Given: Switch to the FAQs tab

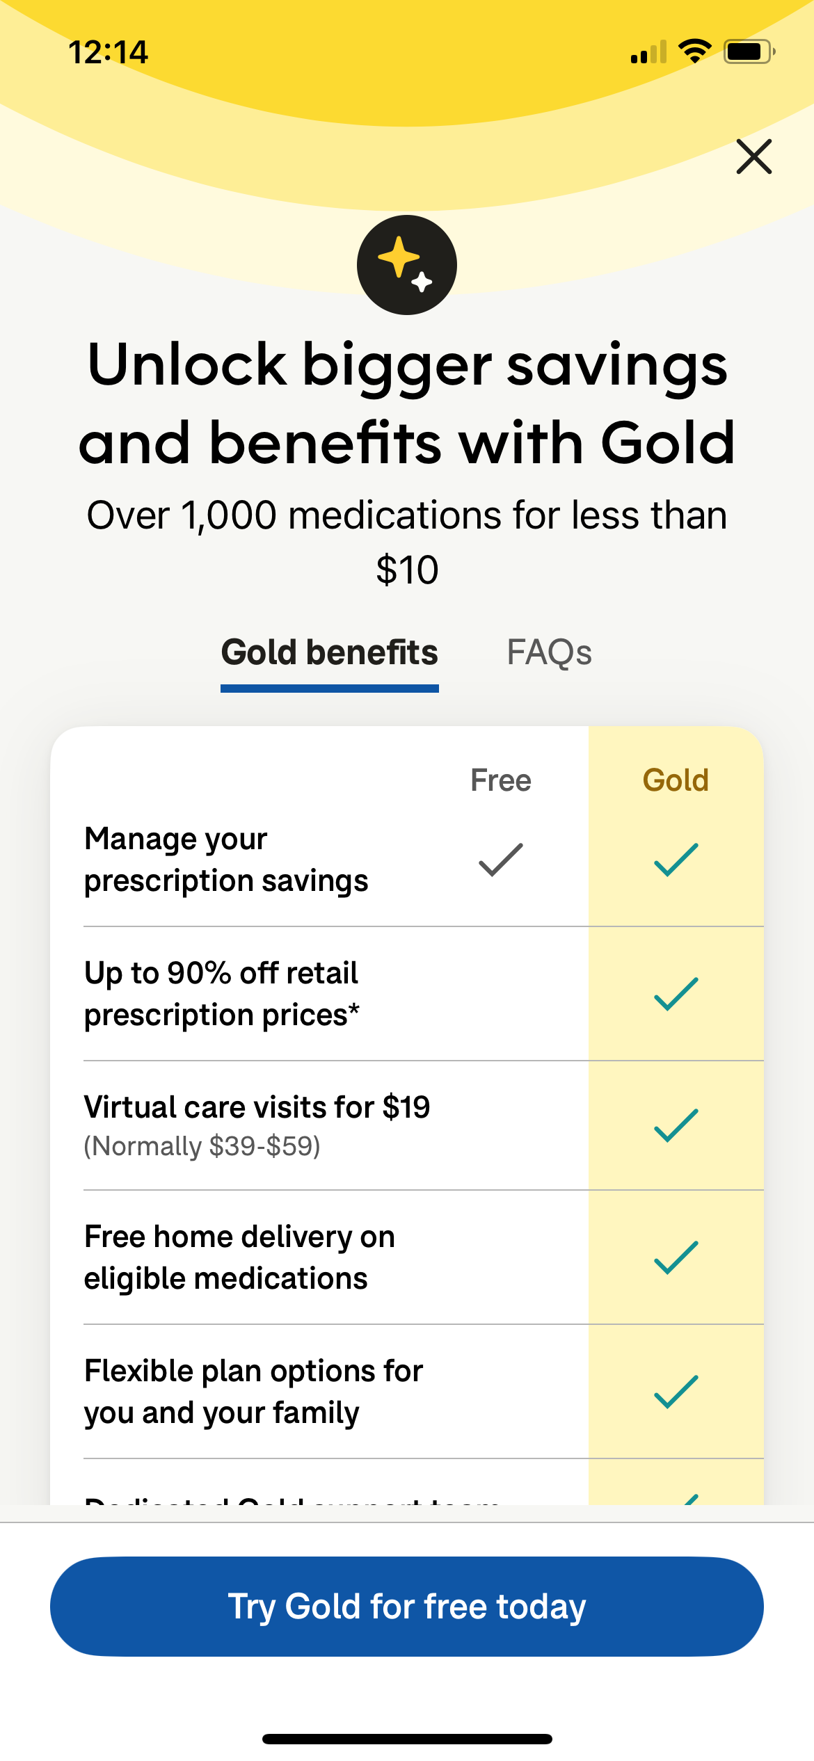Looking at the screenshot, I should click(550, 652).
